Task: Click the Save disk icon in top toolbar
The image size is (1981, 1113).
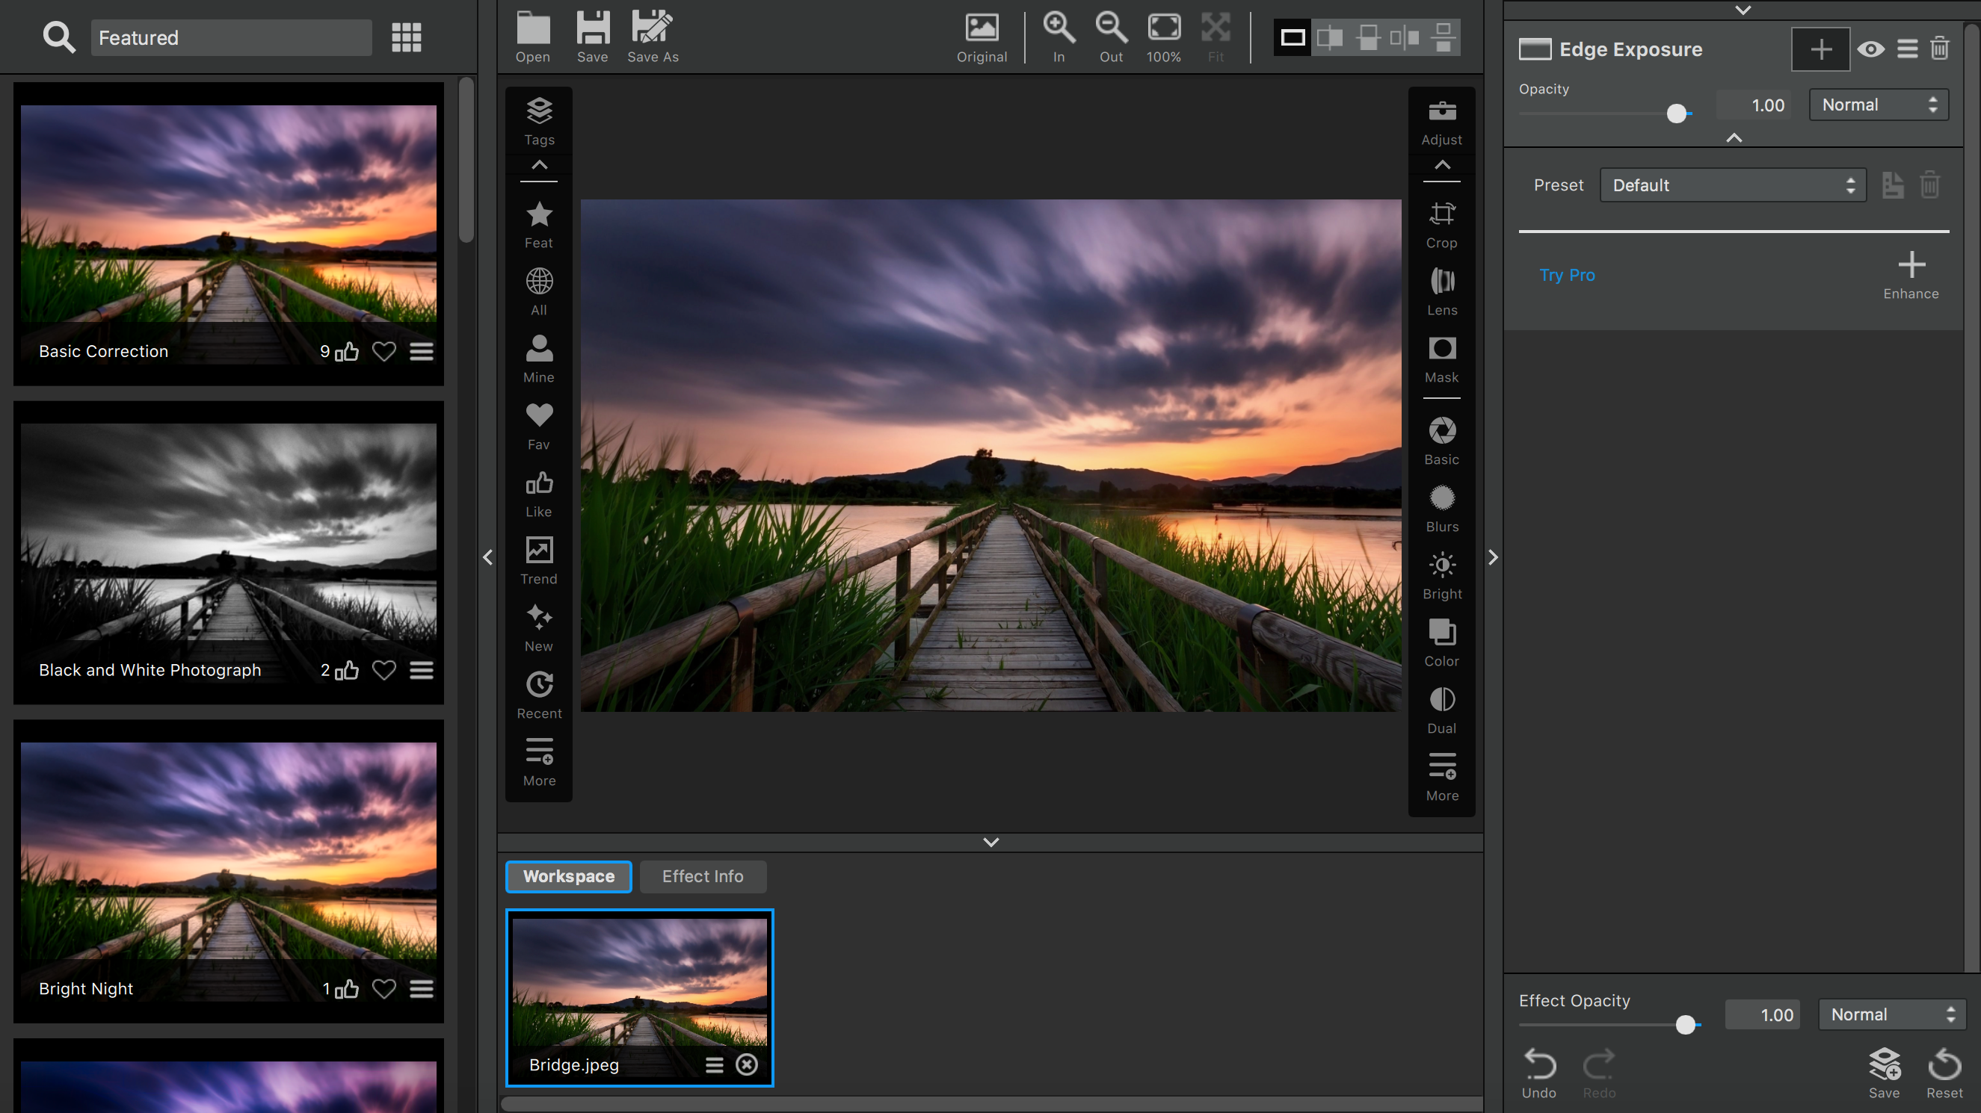Action: click(x=592, y=36)
